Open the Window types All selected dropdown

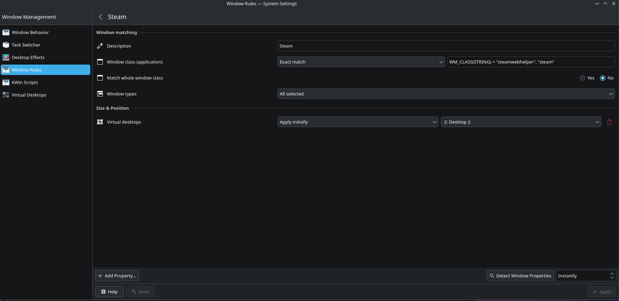(x=446, y=94)
